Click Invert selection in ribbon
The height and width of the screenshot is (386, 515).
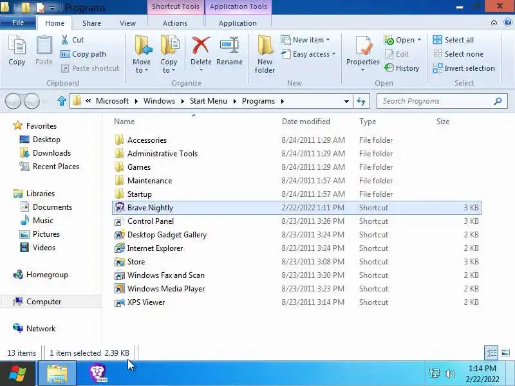pos(464,68)
